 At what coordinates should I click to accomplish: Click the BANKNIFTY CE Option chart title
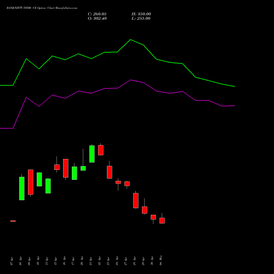pos(42,8)
